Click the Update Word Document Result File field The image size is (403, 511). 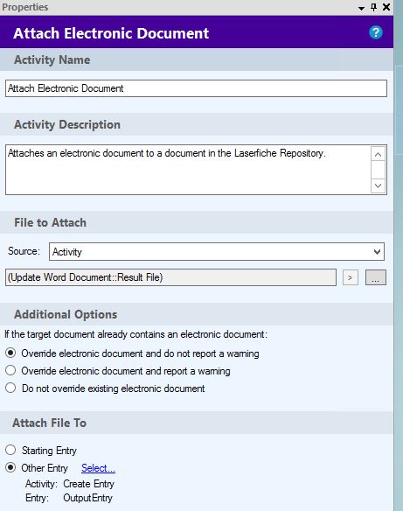(170, 277)
